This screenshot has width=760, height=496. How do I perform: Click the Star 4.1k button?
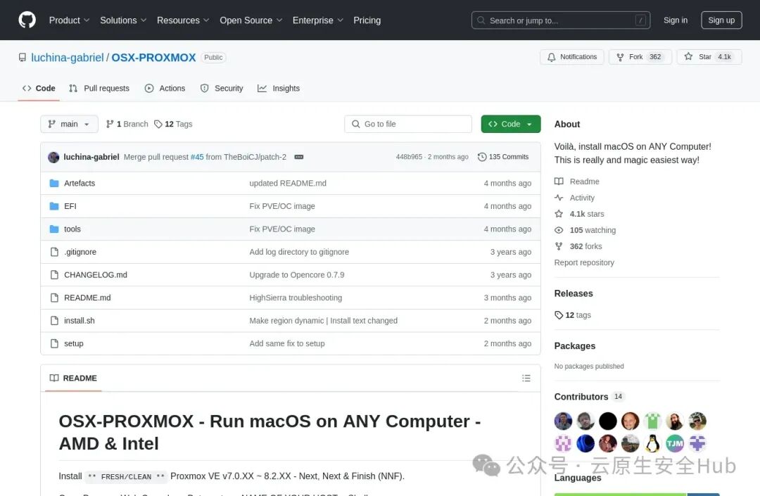point(709,57)
